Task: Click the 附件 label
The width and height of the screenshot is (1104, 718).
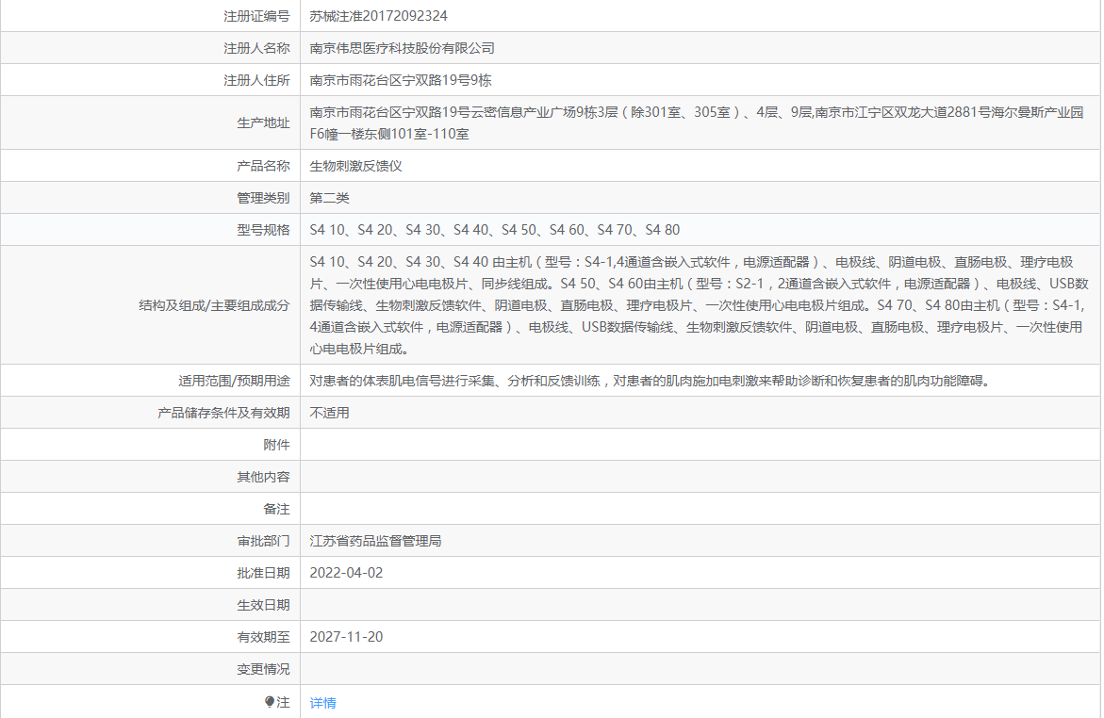Action: pyautogui.click(x=276, y=445)
